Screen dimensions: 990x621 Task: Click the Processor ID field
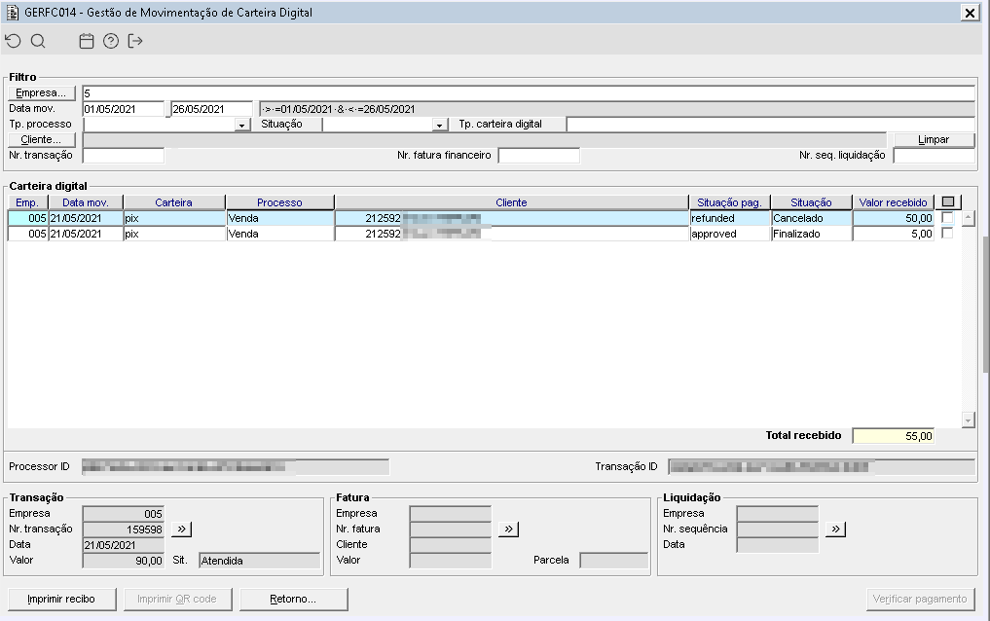236,467
